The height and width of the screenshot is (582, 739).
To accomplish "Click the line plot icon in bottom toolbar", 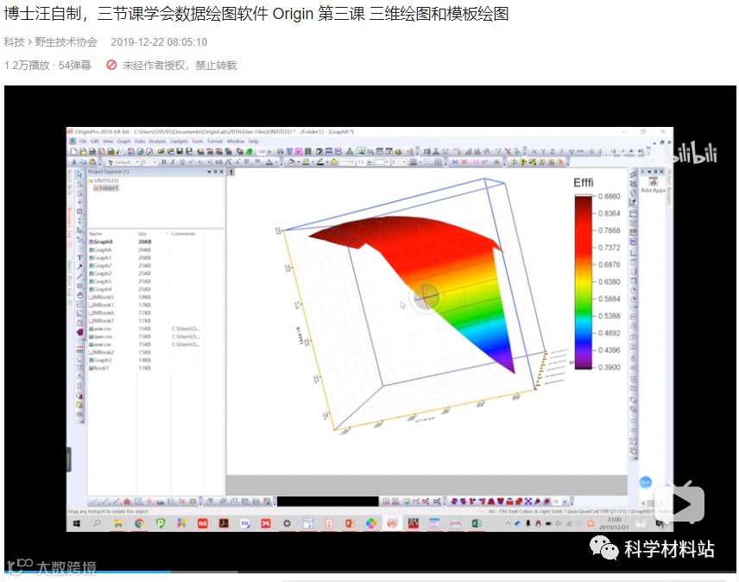I will [93, 502].
